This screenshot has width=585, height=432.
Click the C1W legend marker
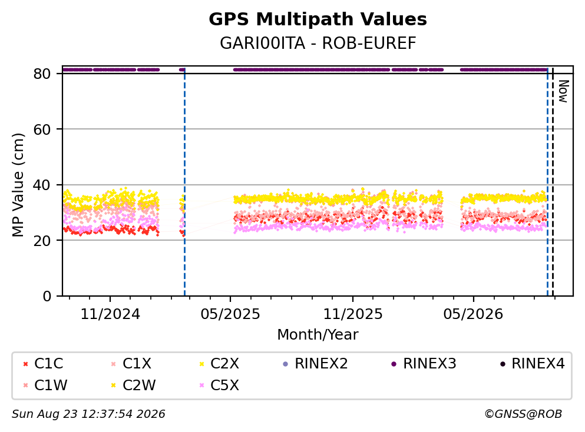(25, 386)
